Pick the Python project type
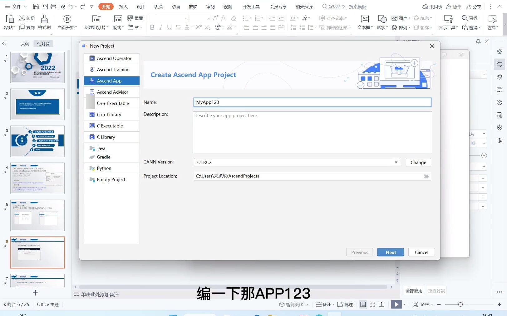This screenshot has width=507, height=316. click(111, 168)
